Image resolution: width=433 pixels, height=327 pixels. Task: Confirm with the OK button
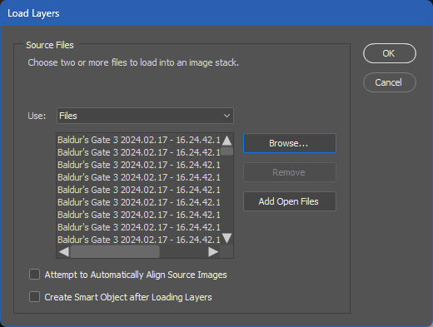pos(390,53)
